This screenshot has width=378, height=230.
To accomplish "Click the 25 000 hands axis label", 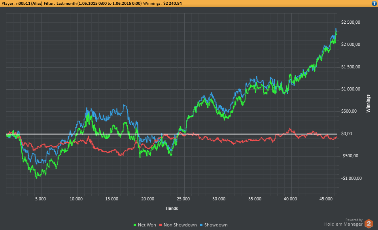I will click(x=183, y=199).
